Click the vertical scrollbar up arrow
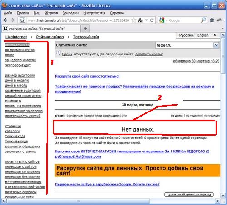 click(223, 35)
